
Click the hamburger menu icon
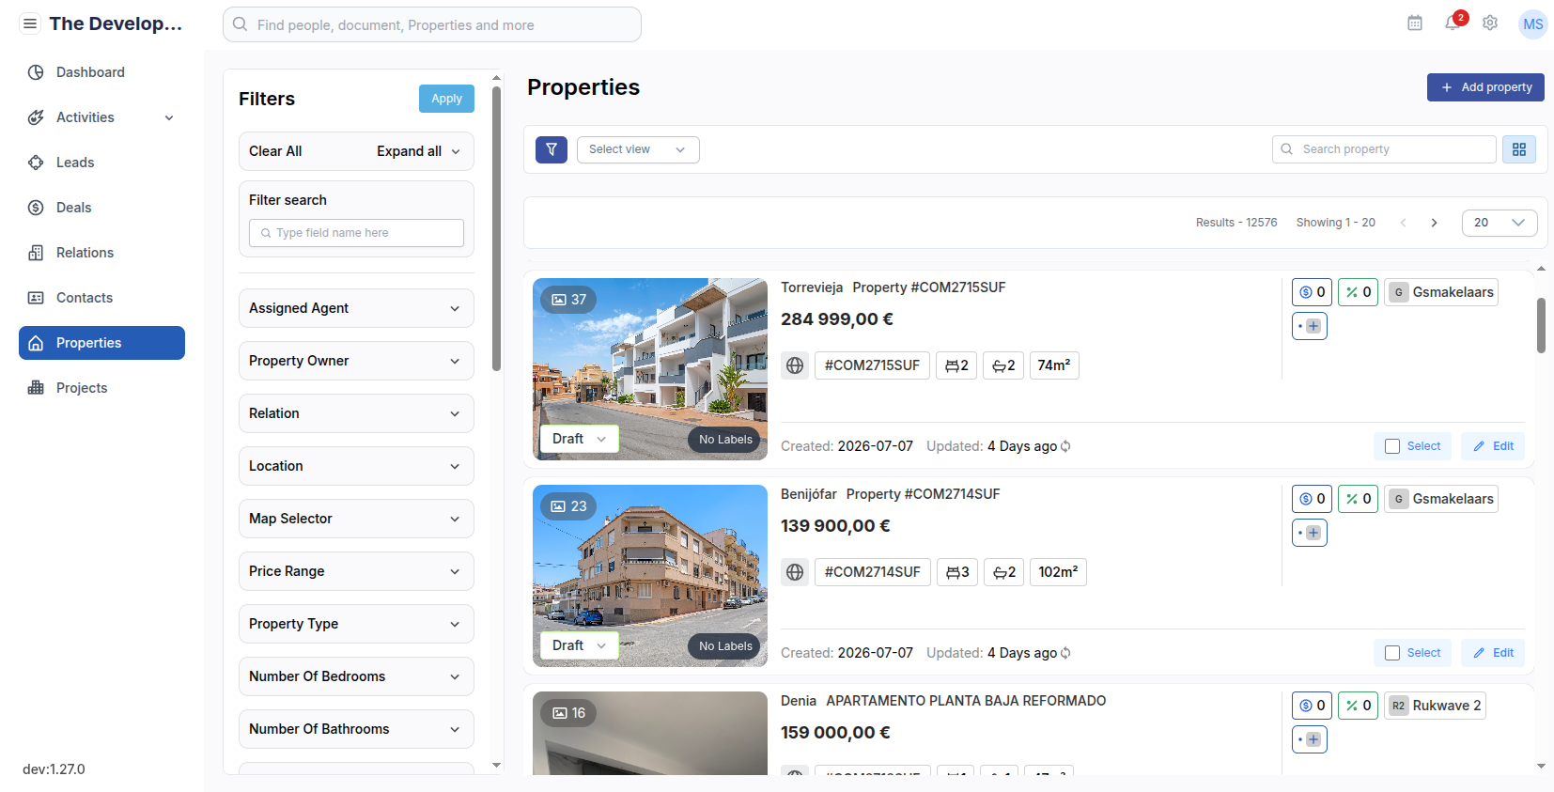coord(30,23)
